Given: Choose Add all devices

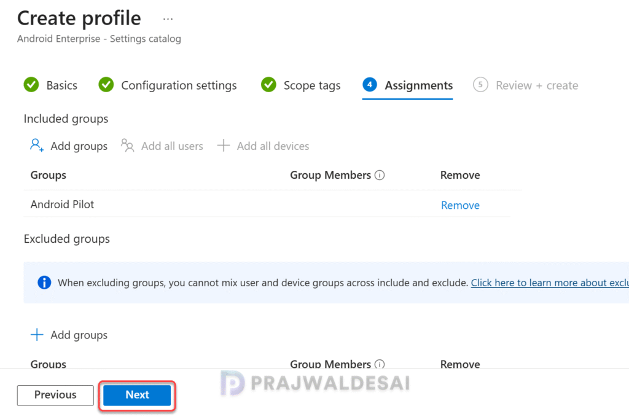Looking at the screenshot, I should (263, 146).
